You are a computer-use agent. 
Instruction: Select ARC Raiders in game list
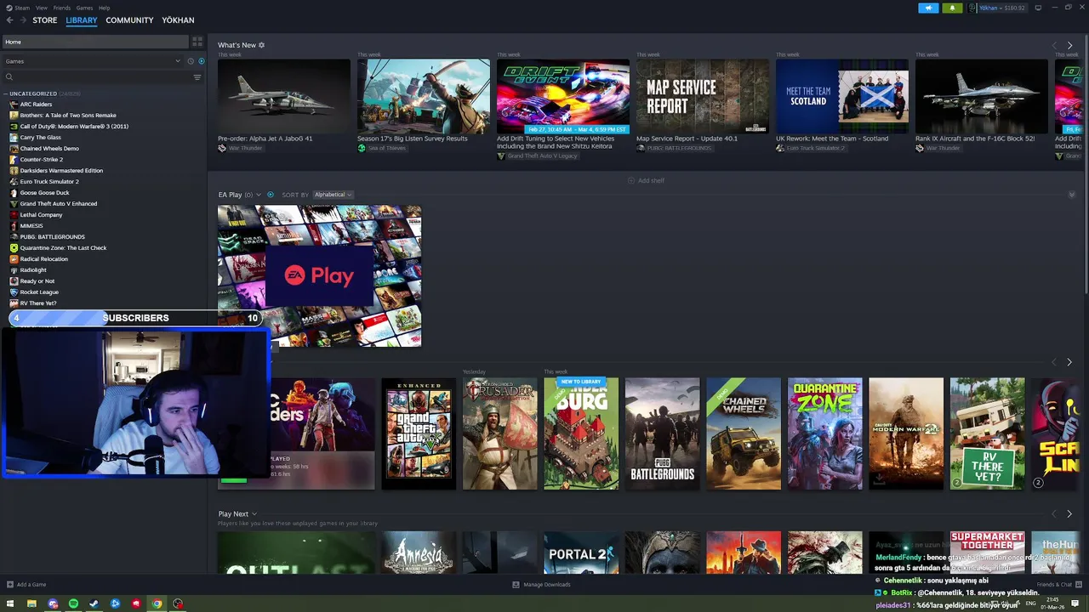pos(36,105)
